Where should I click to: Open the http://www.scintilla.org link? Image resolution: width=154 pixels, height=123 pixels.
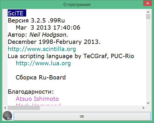42,49
